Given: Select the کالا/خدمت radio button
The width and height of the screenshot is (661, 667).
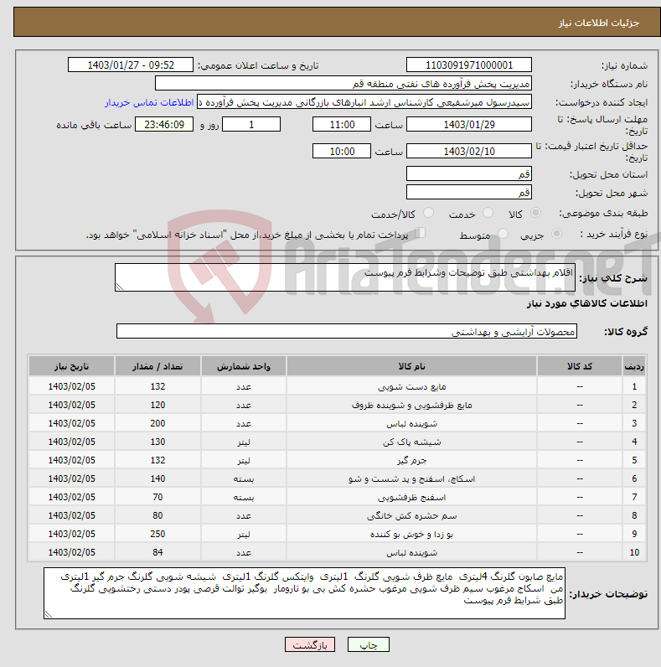Looking at the screenshot, I should 428,213.
